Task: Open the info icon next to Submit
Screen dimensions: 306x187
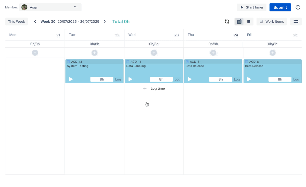Action: click(x=298, y=7)
